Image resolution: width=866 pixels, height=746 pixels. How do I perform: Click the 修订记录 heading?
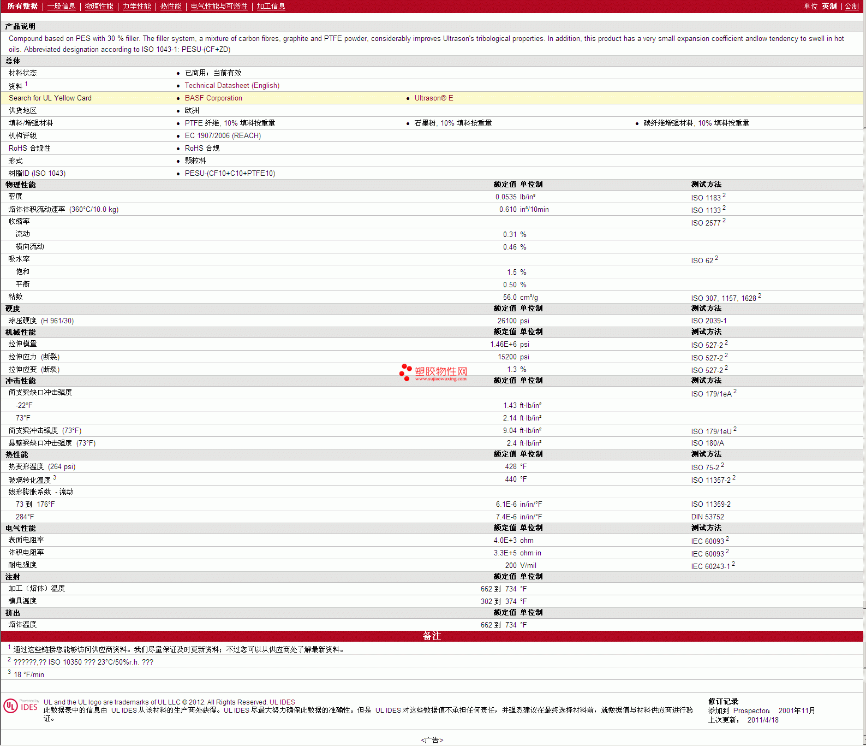(723, 702)
